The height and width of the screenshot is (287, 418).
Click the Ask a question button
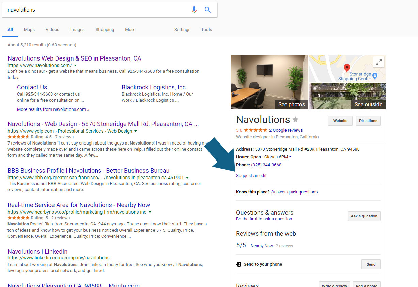point(364,216)
